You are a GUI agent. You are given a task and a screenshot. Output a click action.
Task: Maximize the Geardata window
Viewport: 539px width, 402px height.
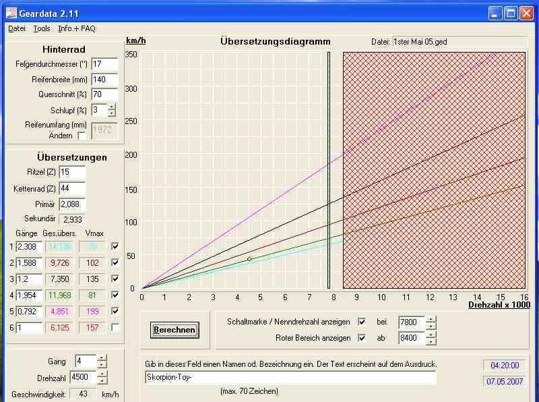[x=511, y=13]
